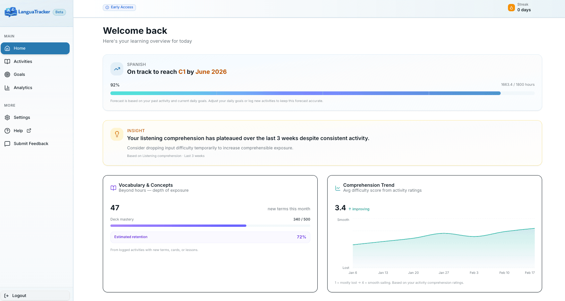Click the streak flame icon near 0 days

point(511,7)
